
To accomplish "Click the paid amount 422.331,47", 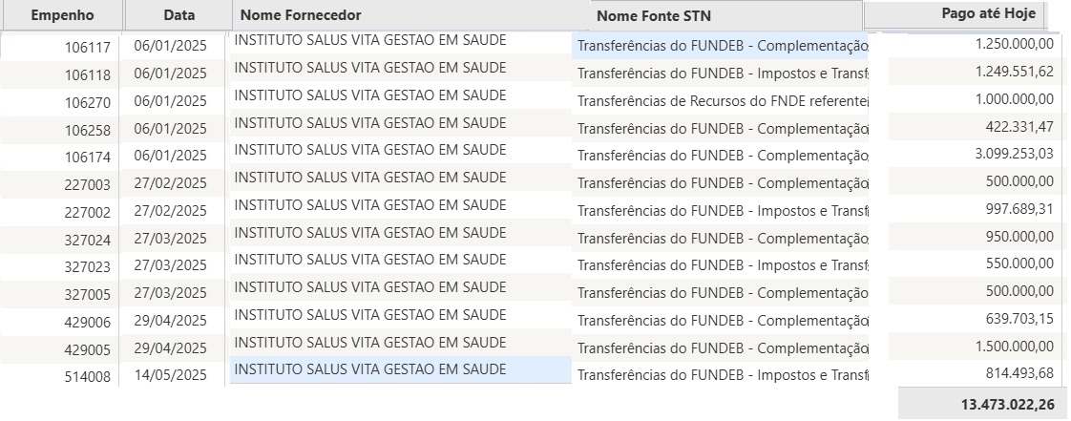I will (1019, 127).
